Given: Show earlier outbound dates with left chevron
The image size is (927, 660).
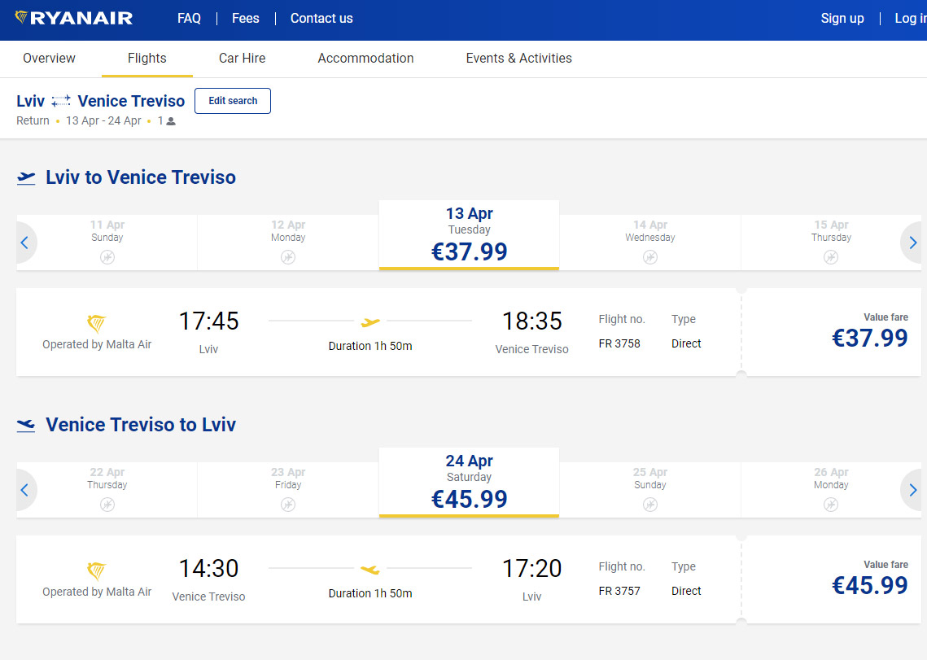Looking at the screenshot, I should [24, 243].
